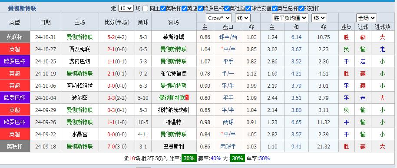397x168 pixels.
Task: Click the 3-3(2-2) score
Action: pos(117,98)
